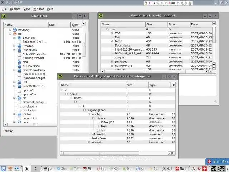Expand the freshboy folder in Local Host
The height and width of the screenshot is (172, 229).
point(10,30)
